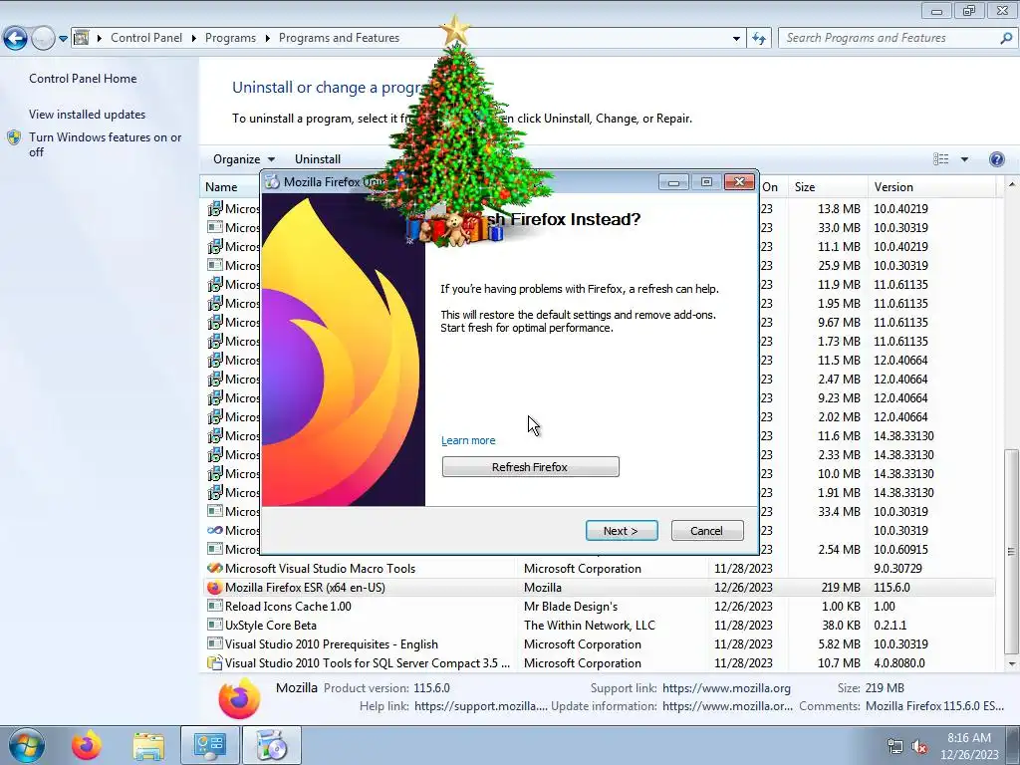Image resolution: width=1020 pixels, height=765 pixels.
Task: Open Turn Windows features on or off
Action: [106, 144]
